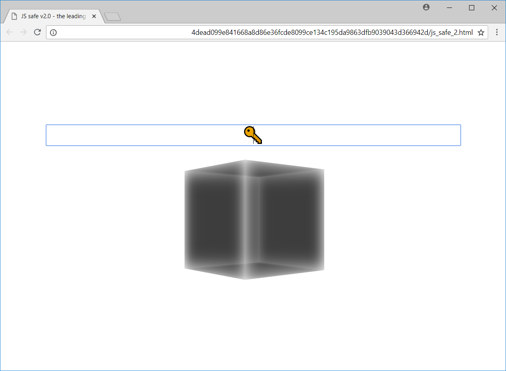
Task: Click the key emoji in the password field
Action: pos(253,135)
